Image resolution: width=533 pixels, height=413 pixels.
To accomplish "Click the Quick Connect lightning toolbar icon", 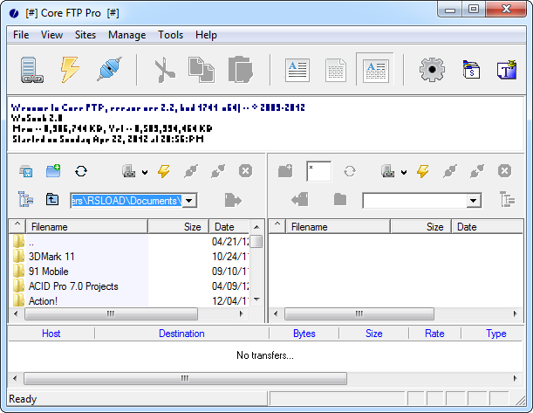I will click(x=70, y=69).
